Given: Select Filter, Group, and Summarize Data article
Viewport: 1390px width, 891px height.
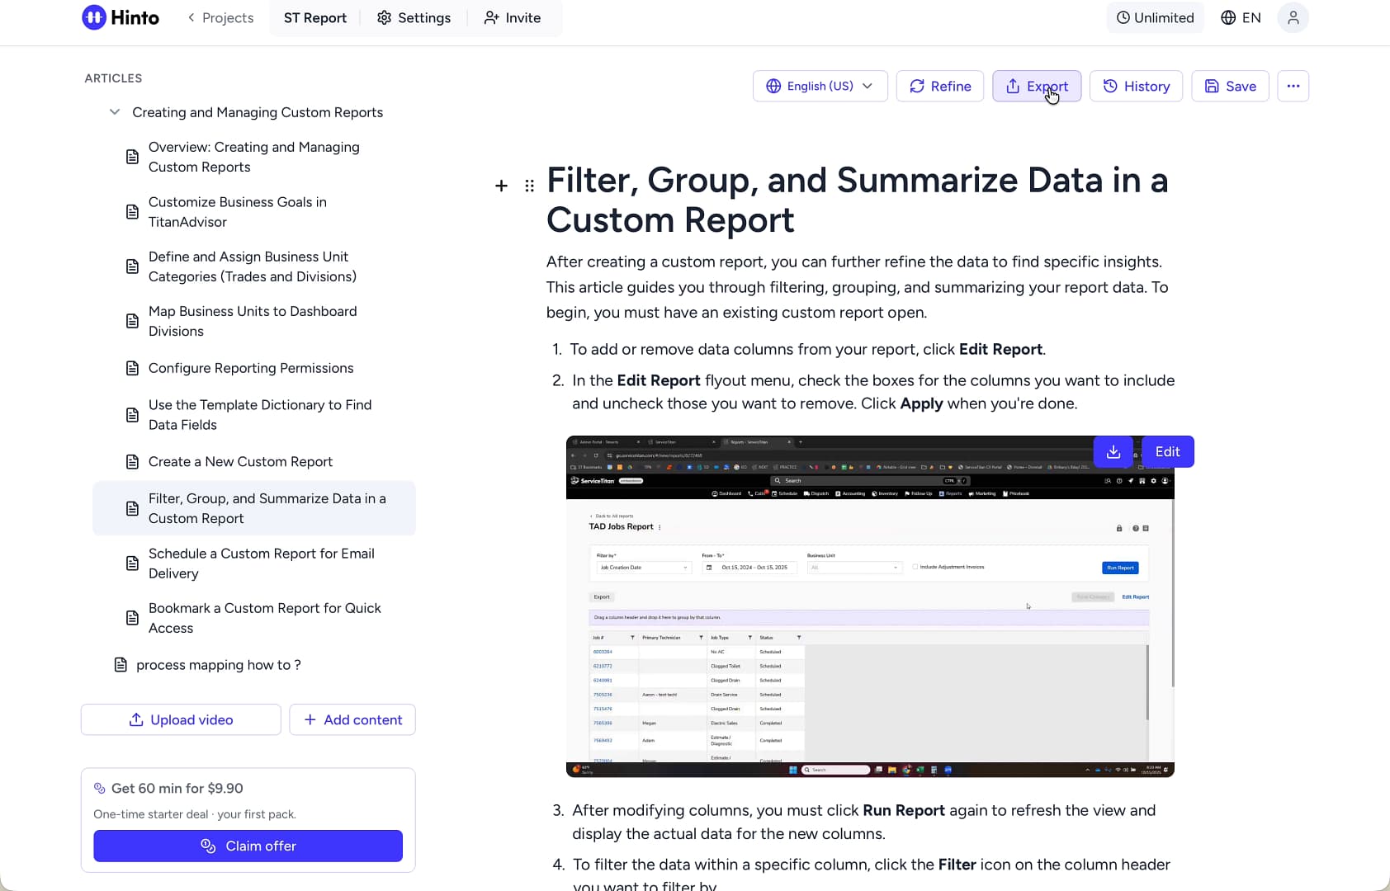Looking at the screenshot, I should tap(254, 508).
